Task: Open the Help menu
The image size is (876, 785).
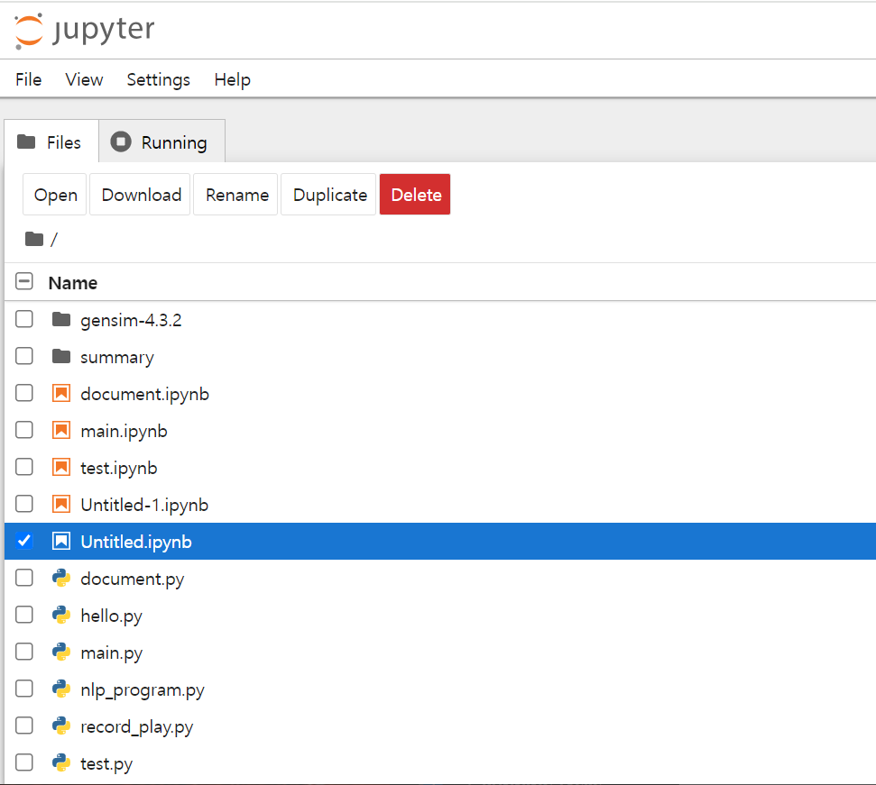Action: [x=233, y=80]
